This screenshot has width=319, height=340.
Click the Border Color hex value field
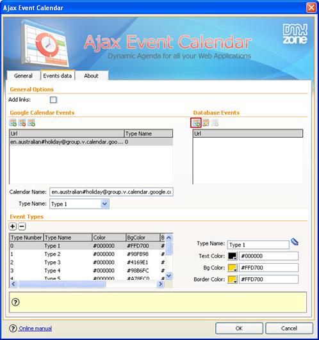268,280
